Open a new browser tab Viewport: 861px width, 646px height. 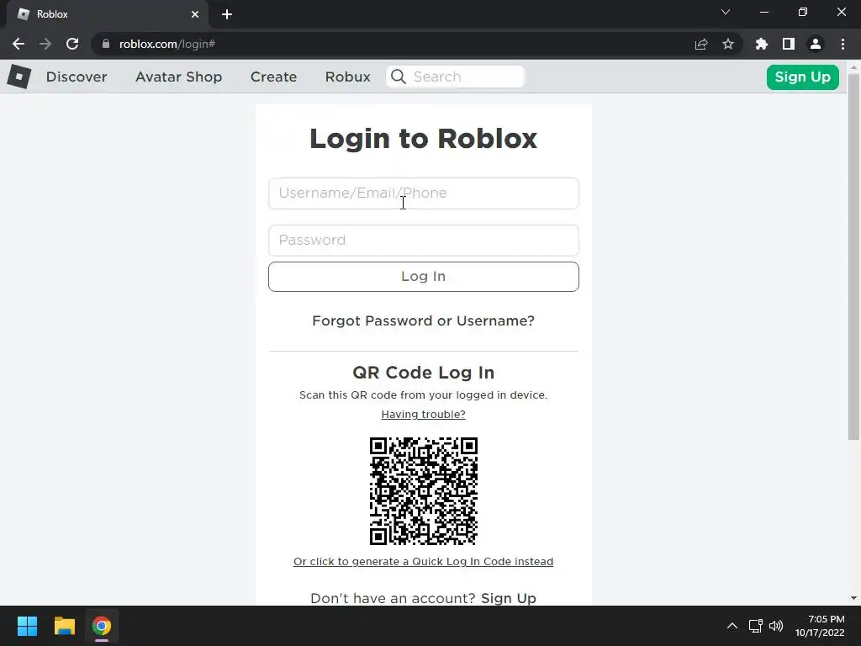pyautogui.click(x=227, y=14)
